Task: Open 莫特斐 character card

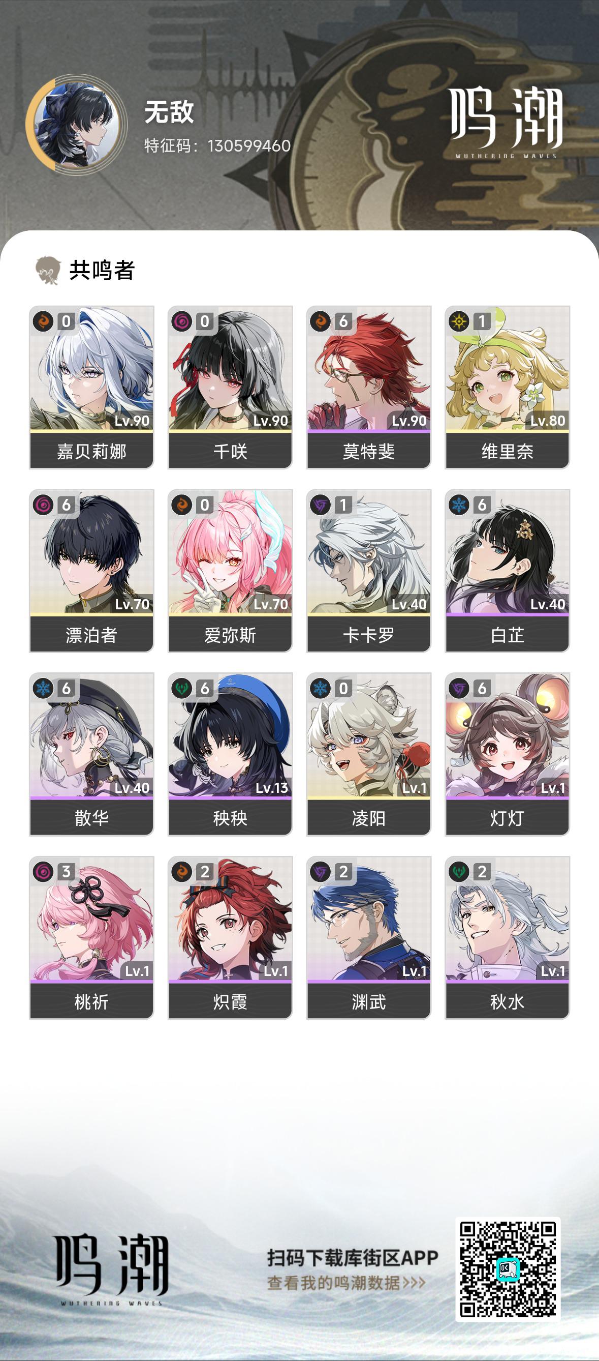Action: [x=368, y=387]
